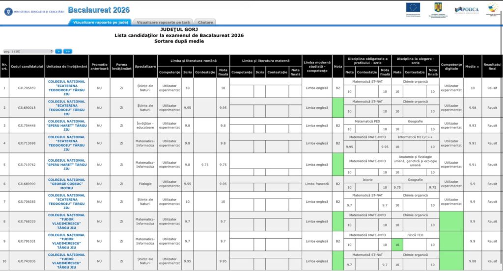Screen dimensions: 503x271
Task: Click the 'Competențe digitale' column header
Action: (451, 67)
